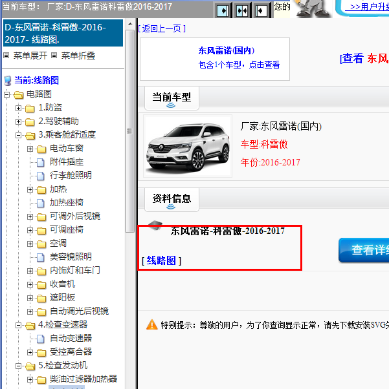Viewport: 389px width, 389px height.
Task: Click the 收音机 folder icon
Action: coord(41,285)
